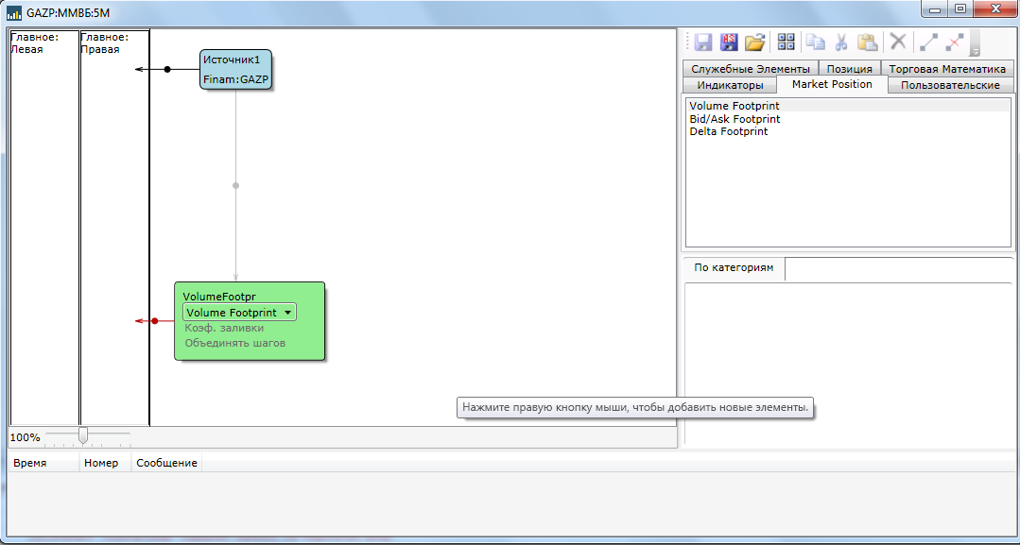Viewport: 1020px width, 545px height.
Task: Click the Delete X icon
Action: 898,42
